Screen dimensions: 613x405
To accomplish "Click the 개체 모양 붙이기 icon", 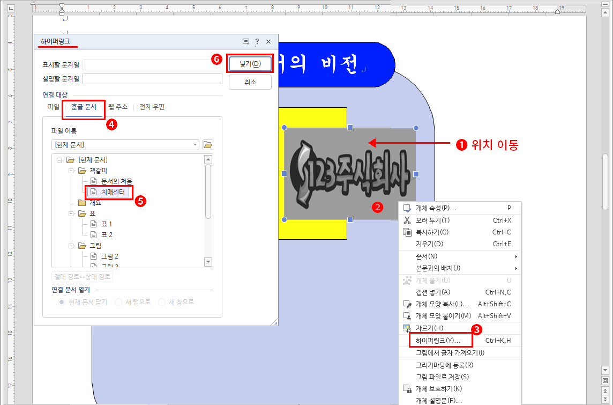I will (x=407, y=316).
